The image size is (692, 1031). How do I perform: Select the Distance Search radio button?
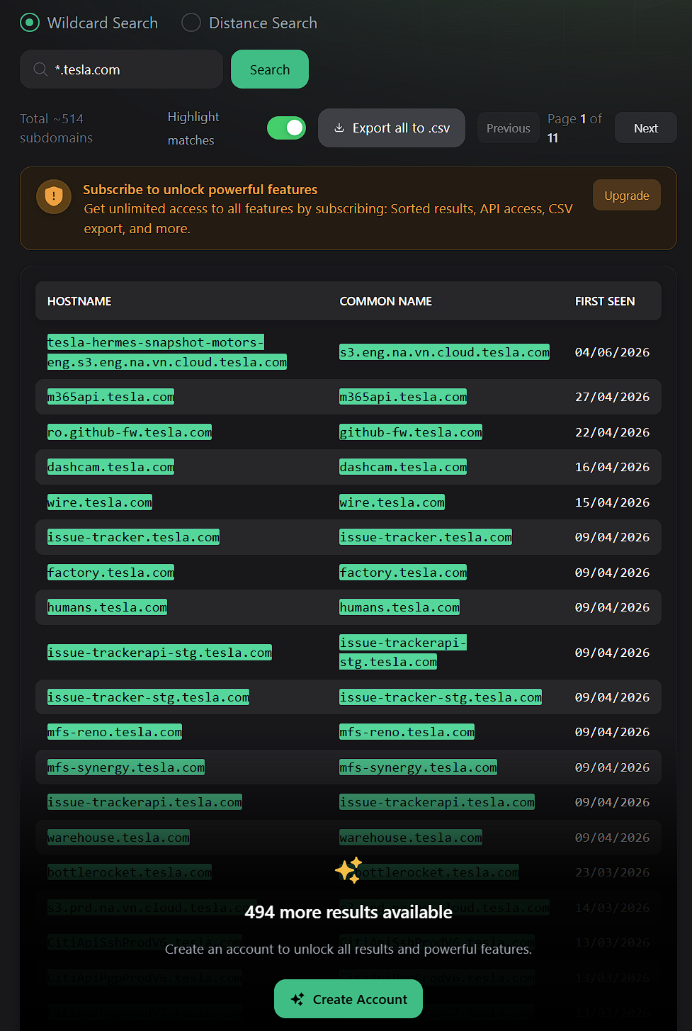pos(191,23)
